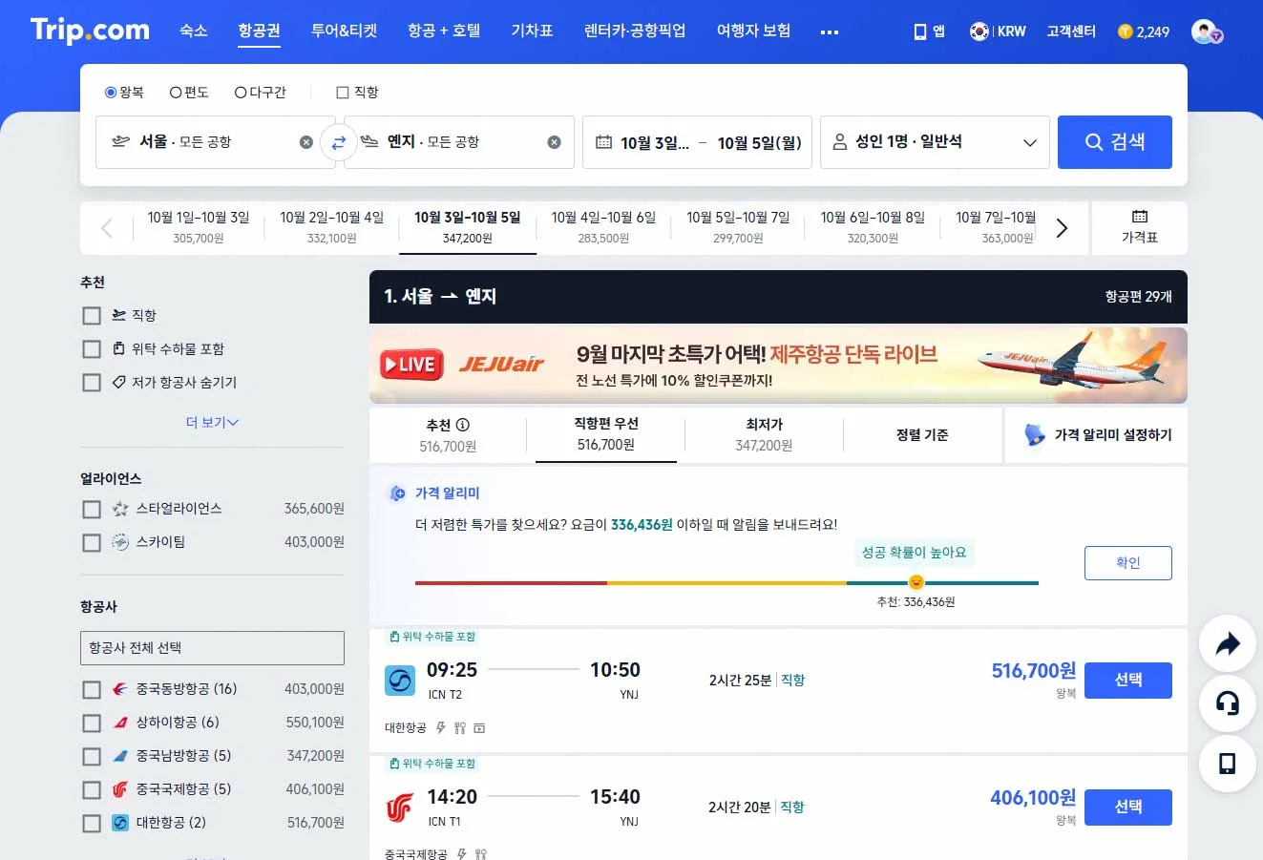Open the mobile app floating button
The height and width of the screenshot is (860, 1263).
1228,764
